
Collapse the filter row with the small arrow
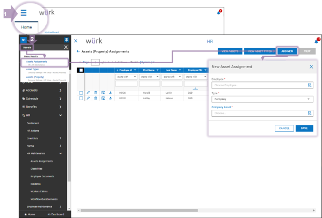(195, 88)
